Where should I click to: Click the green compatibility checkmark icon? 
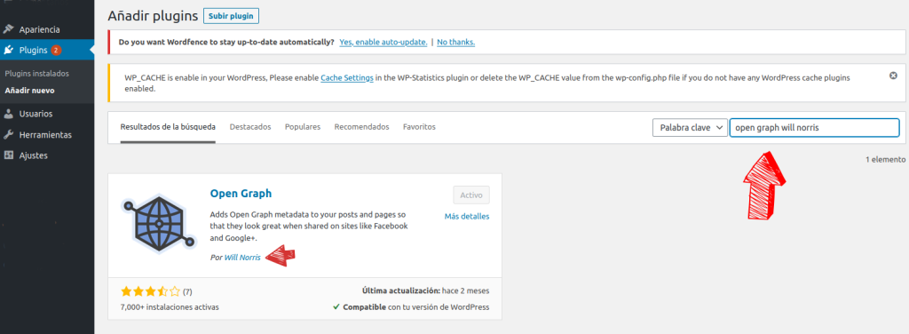[336, 306]
